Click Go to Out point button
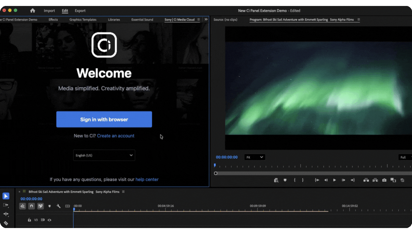412x234 pixels. point(352,180)
